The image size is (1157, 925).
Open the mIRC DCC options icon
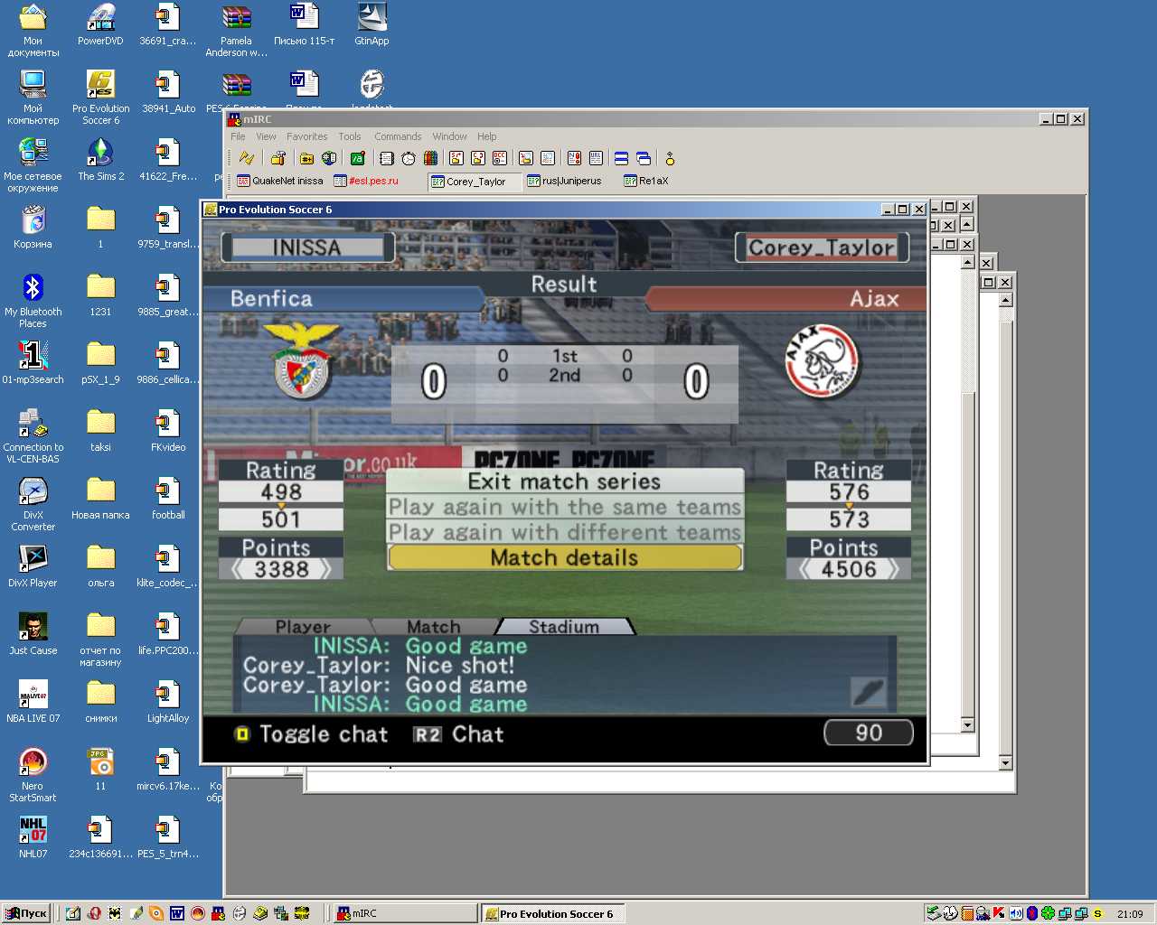coord(500,158)
